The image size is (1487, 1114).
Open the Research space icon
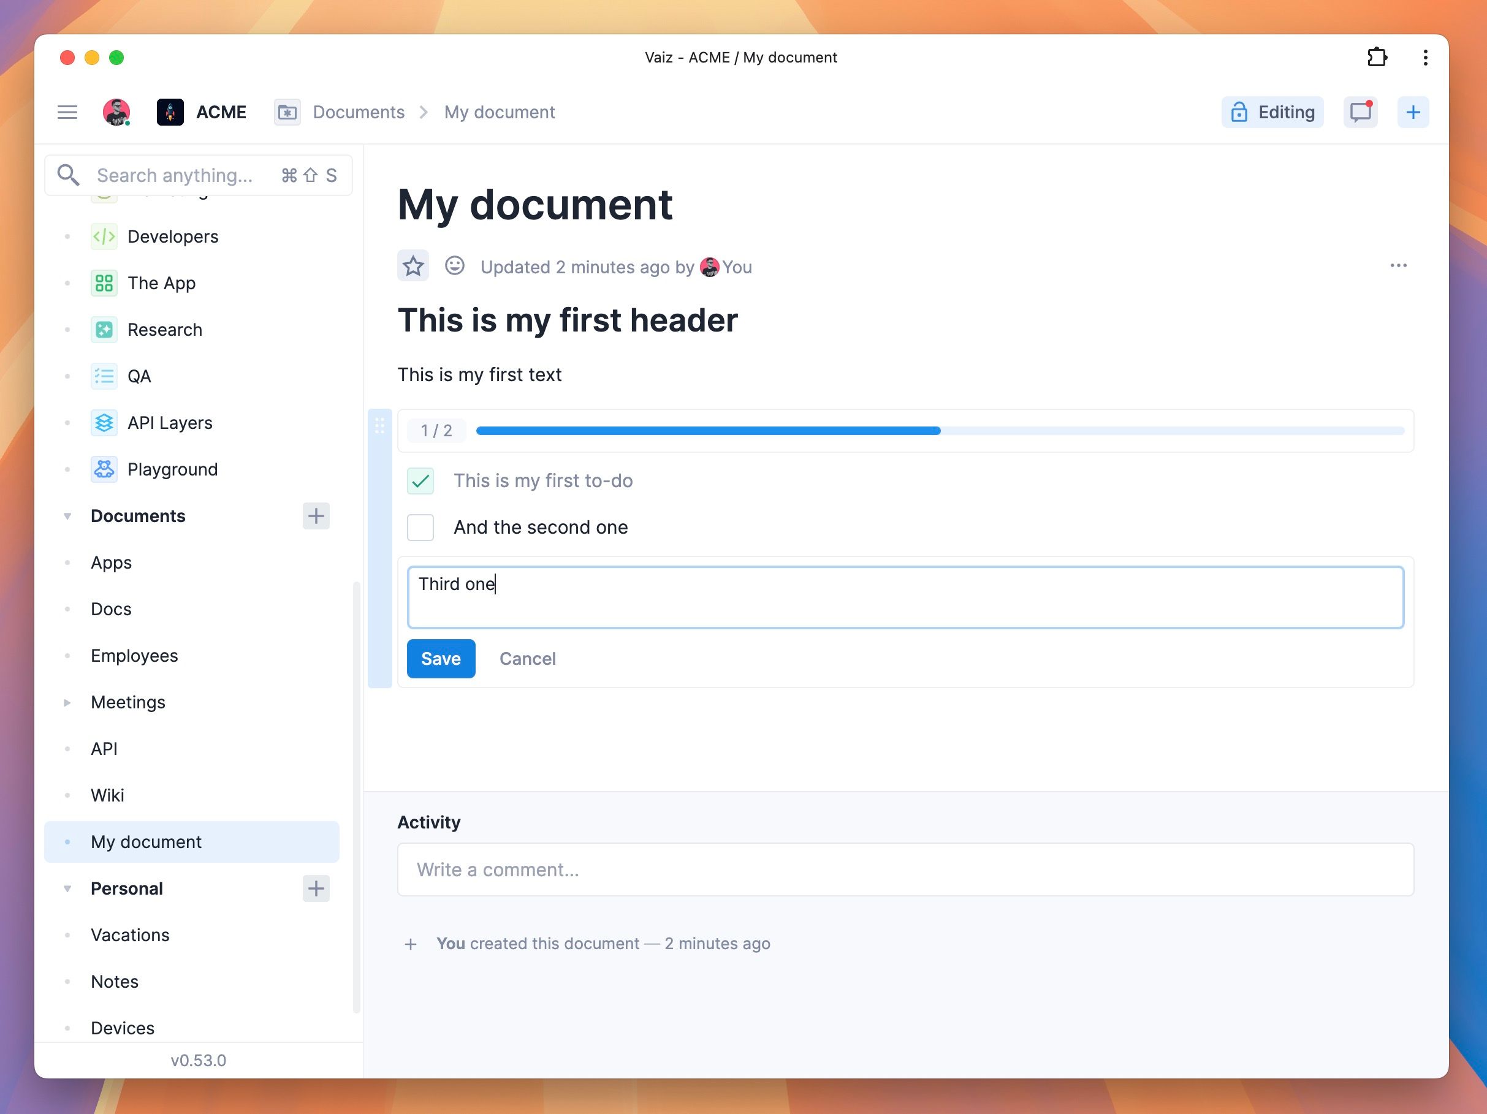coord(104,329)
